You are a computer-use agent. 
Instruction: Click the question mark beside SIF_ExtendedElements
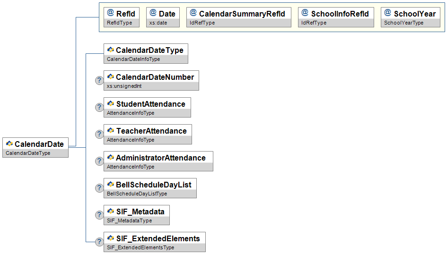[x=99, y=242]
